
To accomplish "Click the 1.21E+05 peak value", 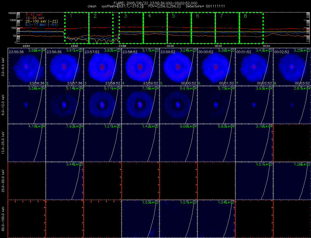I will 113,126.
